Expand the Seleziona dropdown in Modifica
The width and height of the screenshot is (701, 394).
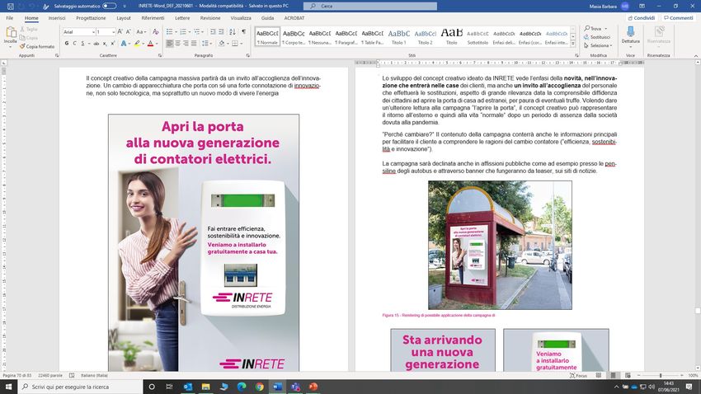tap(600, 45)
